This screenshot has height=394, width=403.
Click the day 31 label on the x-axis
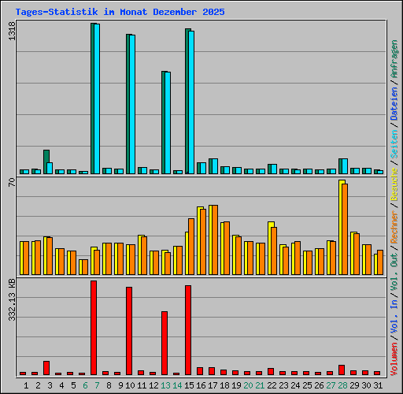(x=378, y=385)
